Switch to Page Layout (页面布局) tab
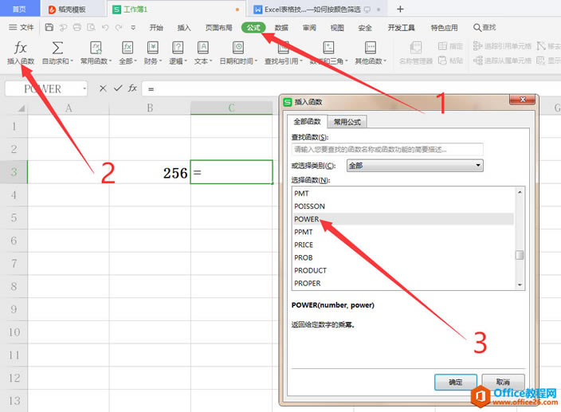 218,28
